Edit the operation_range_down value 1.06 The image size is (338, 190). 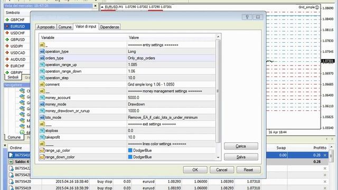point(171,71)
